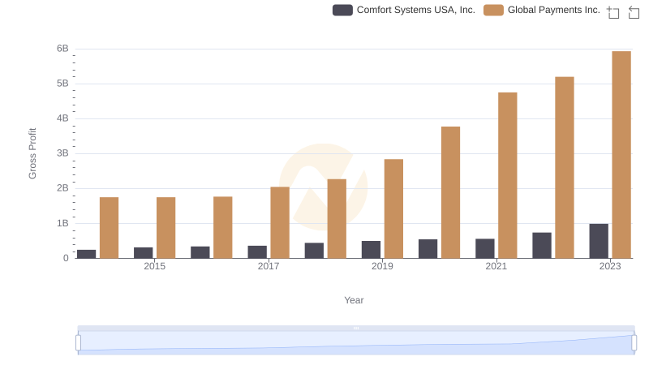Screen dimensions: 649x374
Task: Select the Global Payments 2021 bar
Action: pos(508,175)
